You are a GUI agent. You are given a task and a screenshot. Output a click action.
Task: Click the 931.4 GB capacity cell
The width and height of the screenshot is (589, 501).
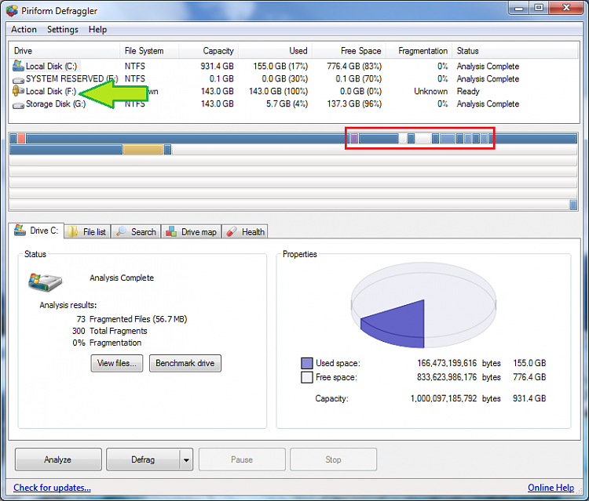(x=217, y=67)
